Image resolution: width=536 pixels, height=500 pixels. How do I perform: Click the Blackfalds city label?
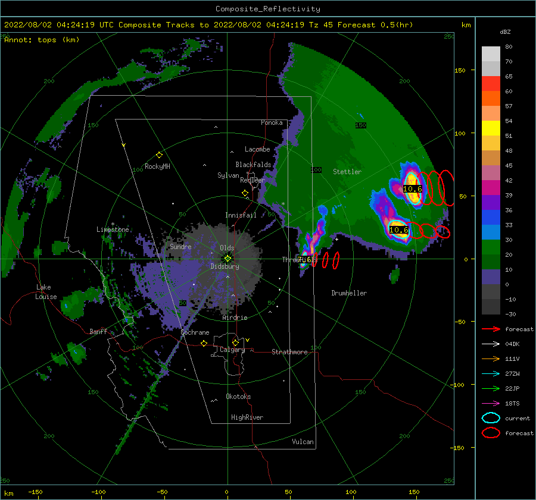coord(253,165)
